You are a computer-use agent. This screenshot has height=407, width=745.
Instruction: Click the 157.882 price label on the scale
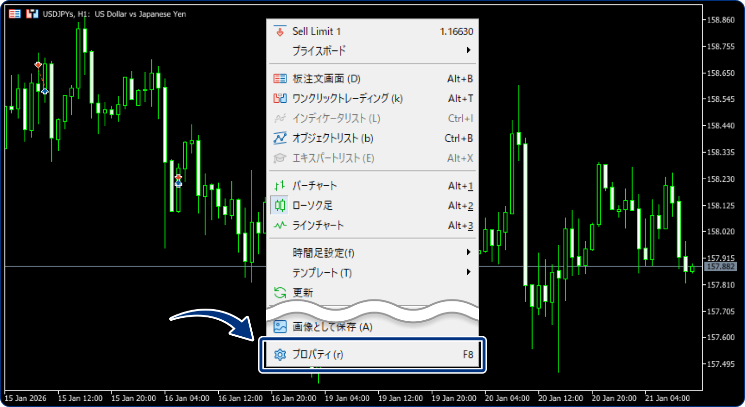722,266
